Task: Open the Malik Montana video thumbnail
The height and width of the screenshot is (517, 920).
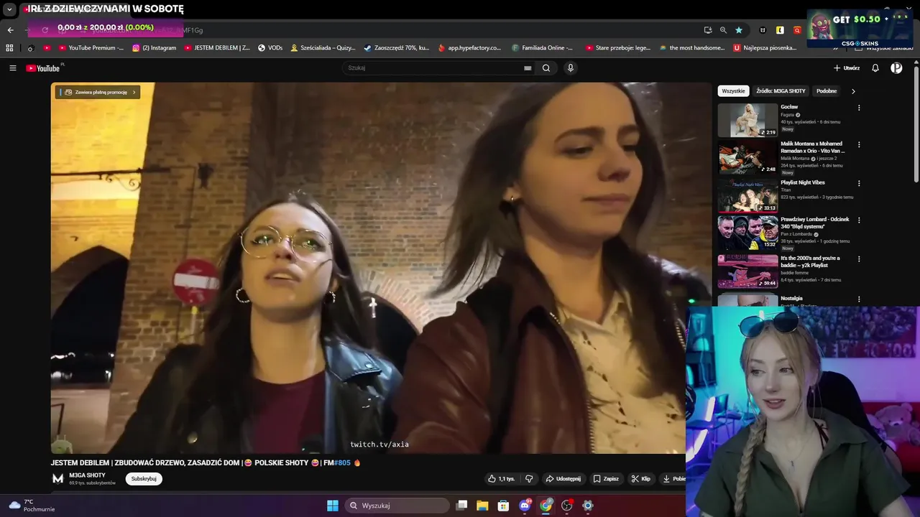Action: pyautogui.click(x=747, y=157)
